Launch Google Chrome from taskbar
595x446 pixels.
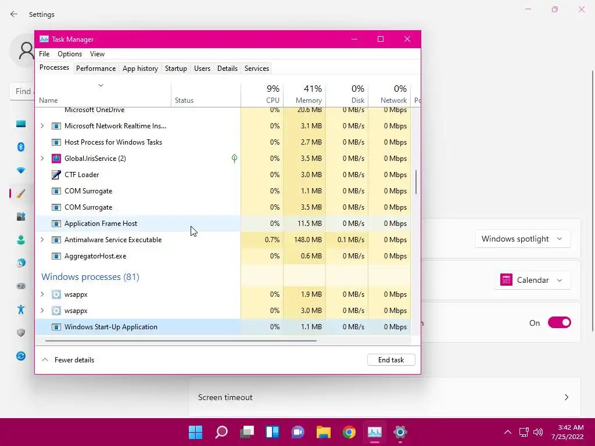(x=349, y=432)
